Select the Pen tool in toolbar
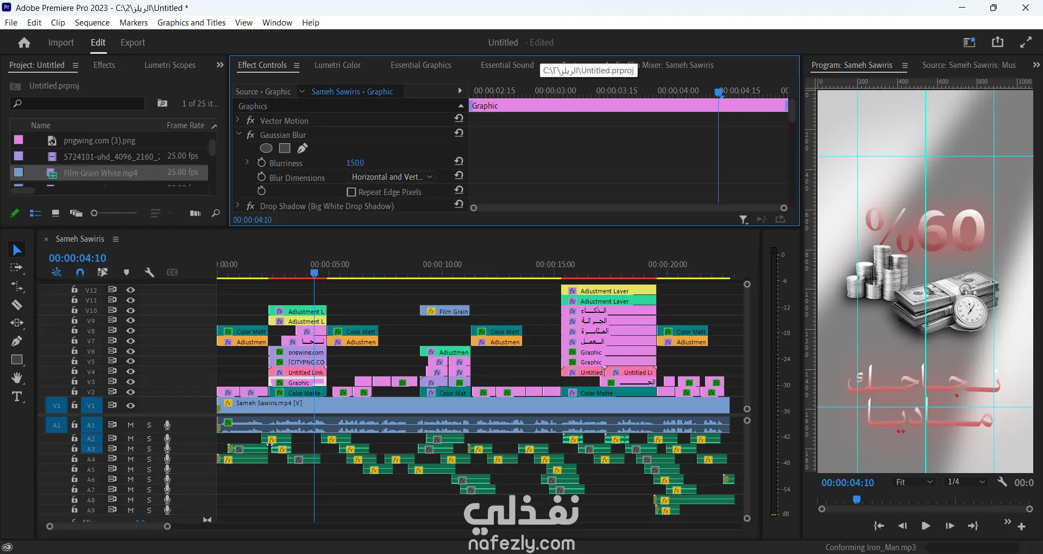 [17, 342]
